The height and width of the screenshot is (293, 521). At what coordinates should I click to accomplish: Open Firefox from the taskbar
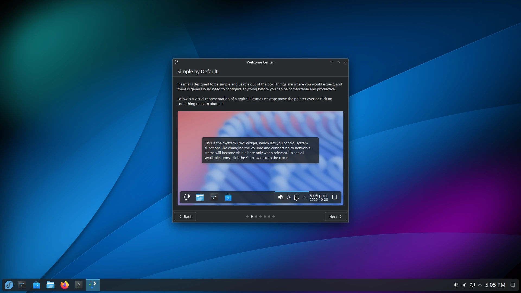pyautogui.click(x=64, y=285)
